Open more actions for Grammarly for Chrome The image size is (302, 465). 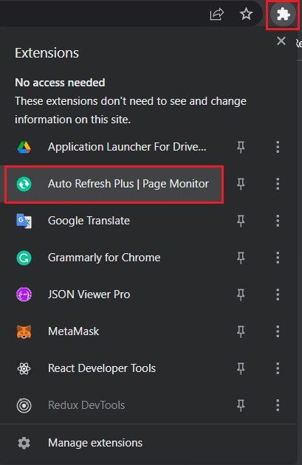point(278,258)
